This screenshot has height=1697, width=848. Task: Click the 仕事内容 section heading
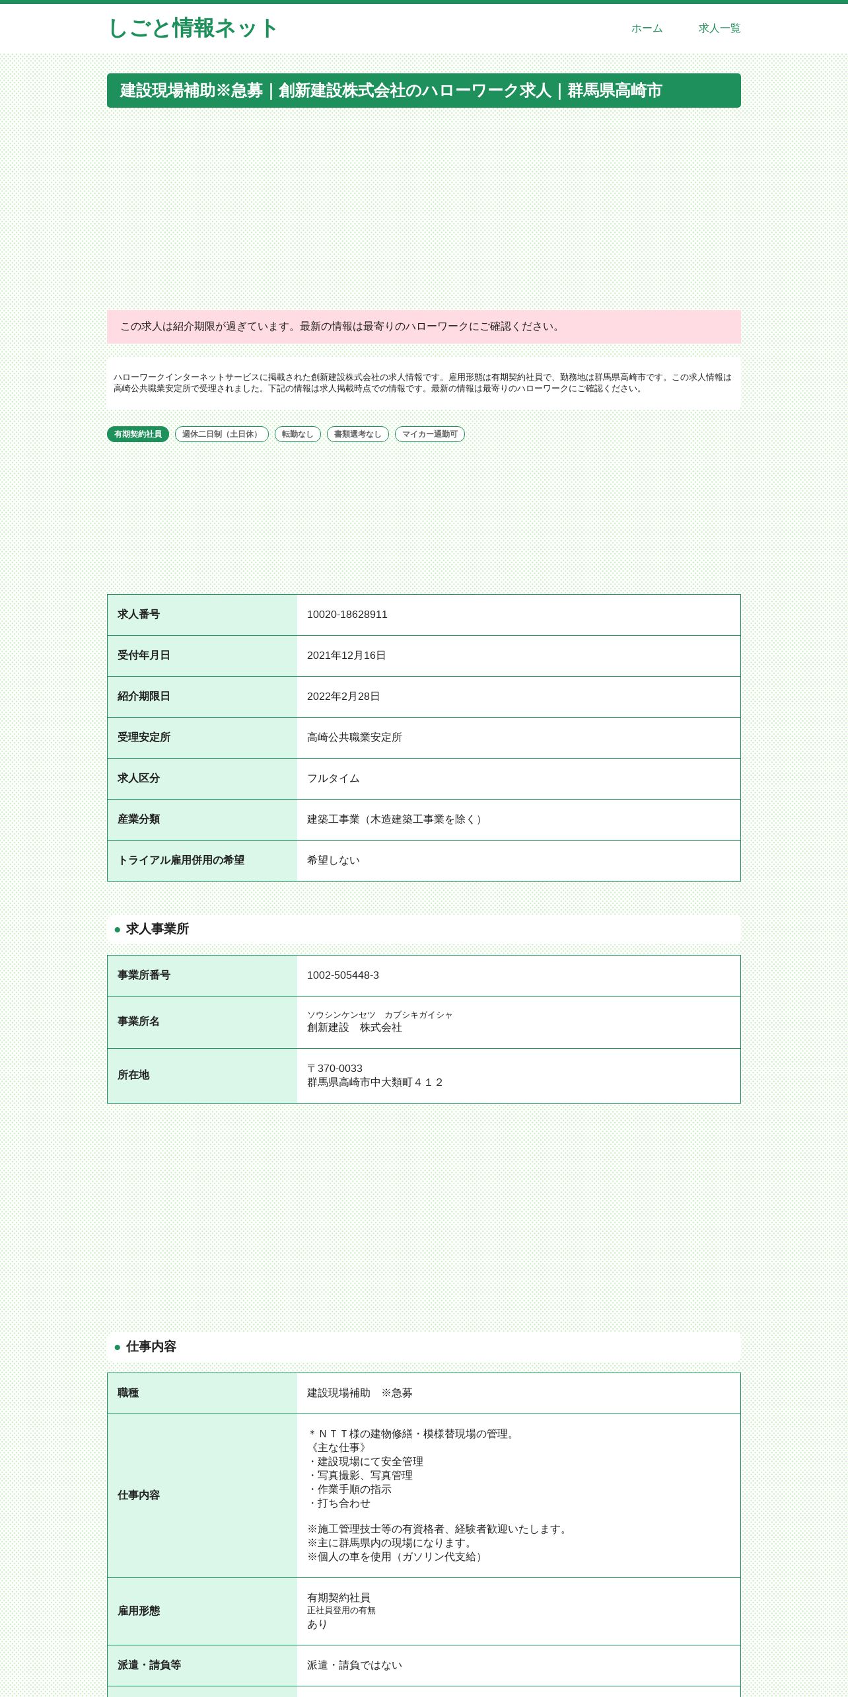point(424,1347)
